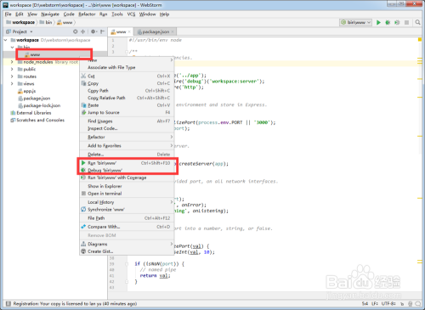Screen dimensions: 425x310
Task: Collapse the bin folder in project tree
Action: click(x=12, y=48)
